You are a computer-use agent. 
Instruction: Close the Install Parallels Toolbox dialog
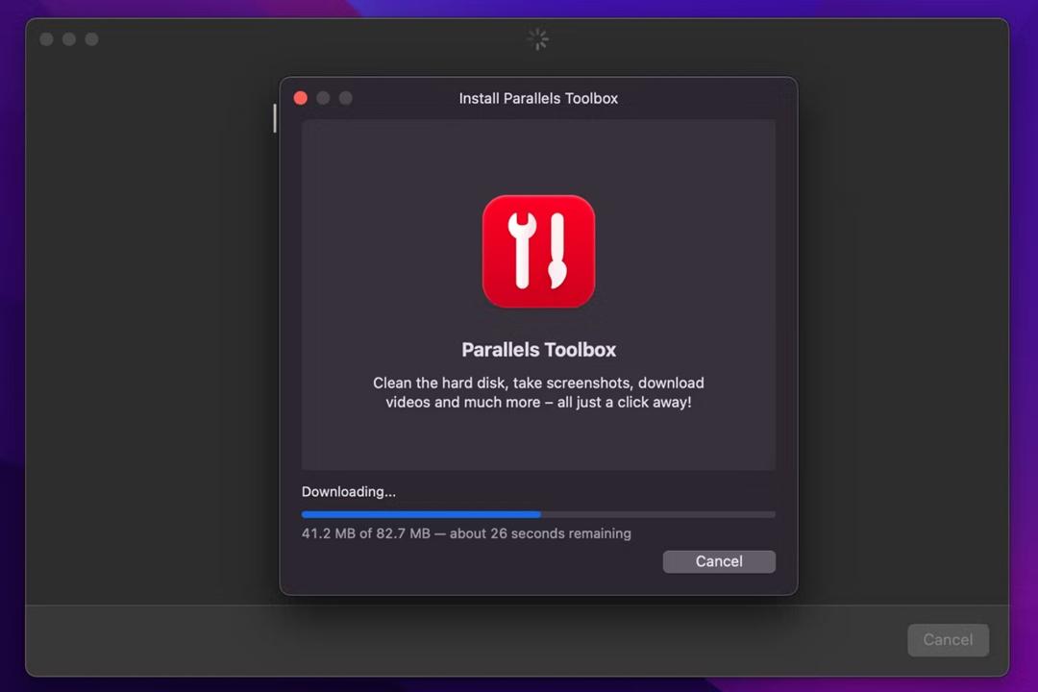[x=301, y=98]
